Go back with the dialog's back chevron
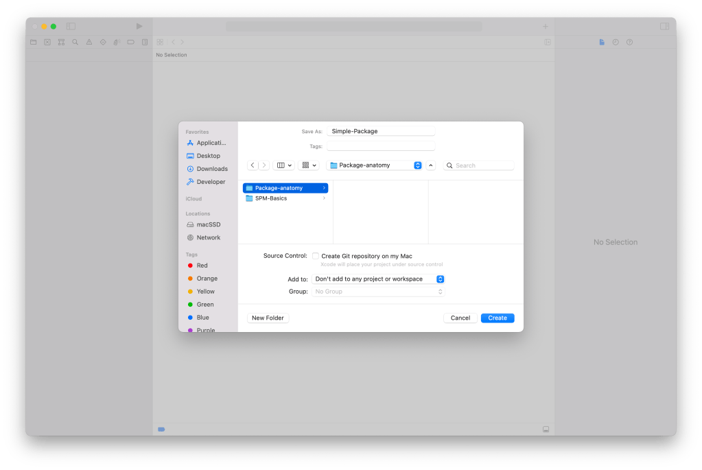Screen dimensions: 702x470 [253, 165]
